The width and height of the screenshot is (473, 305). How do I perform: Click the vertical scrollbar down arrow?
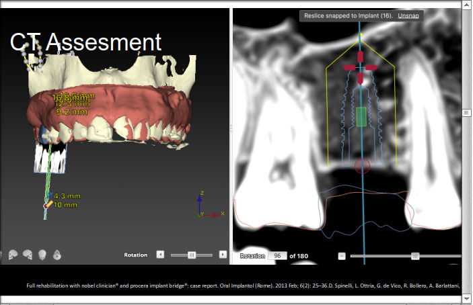[466, 299]
